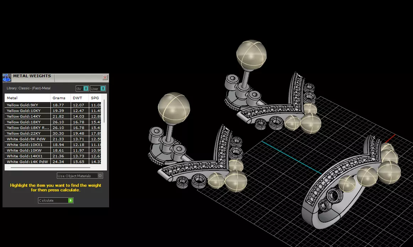Select the Yellow Gold:9KY row
This screenshot has height=247, width=413.
tap(53, 105)
